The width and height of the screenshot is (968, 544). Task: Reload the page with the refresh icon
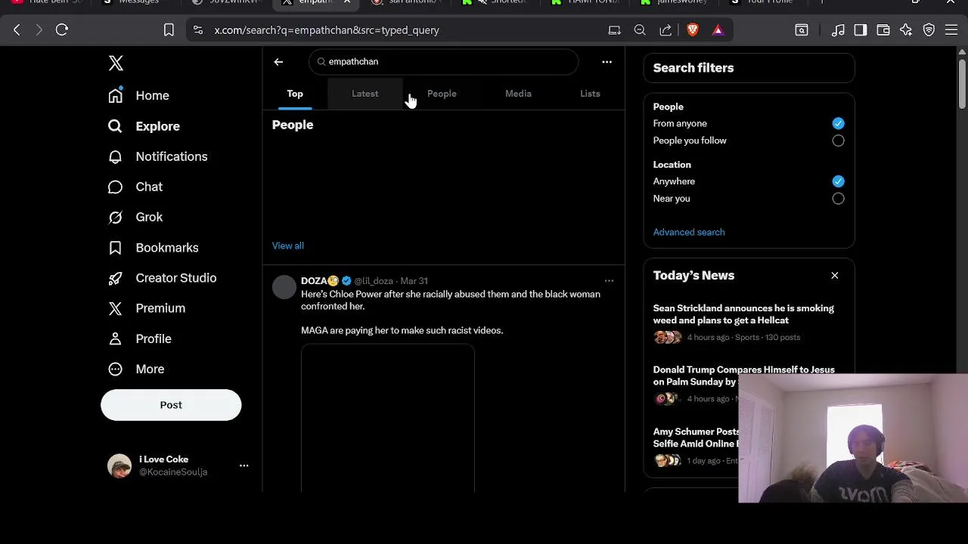[x=62, y=30]
